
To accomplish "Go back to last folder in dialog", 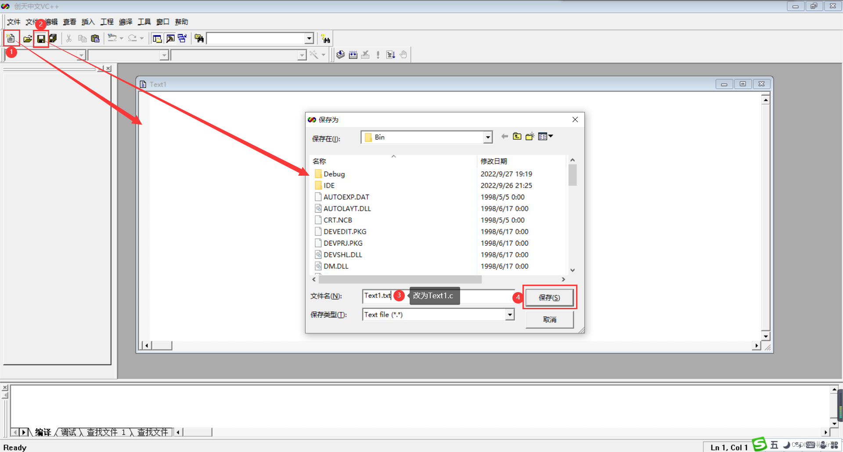I will click(x=504, y=137).
